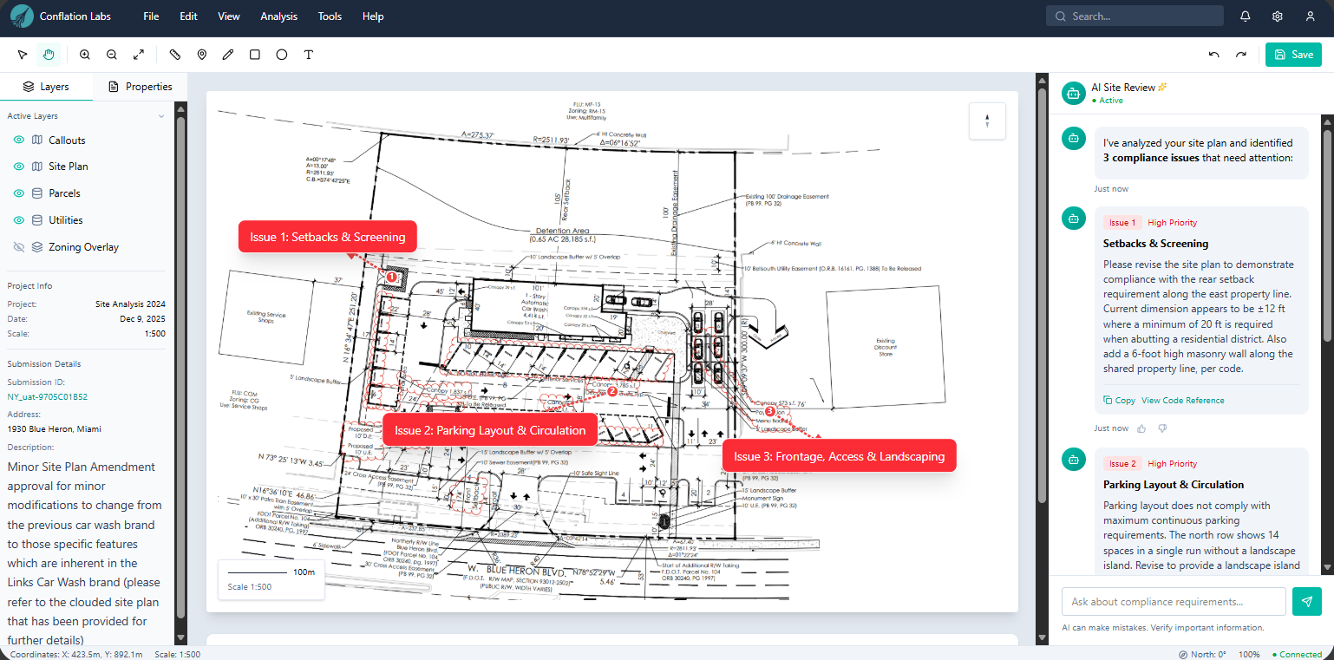Show the hidden Zoning Overlay layer
The width and height of the screenshot is (1334, 660).
point(18,246)
